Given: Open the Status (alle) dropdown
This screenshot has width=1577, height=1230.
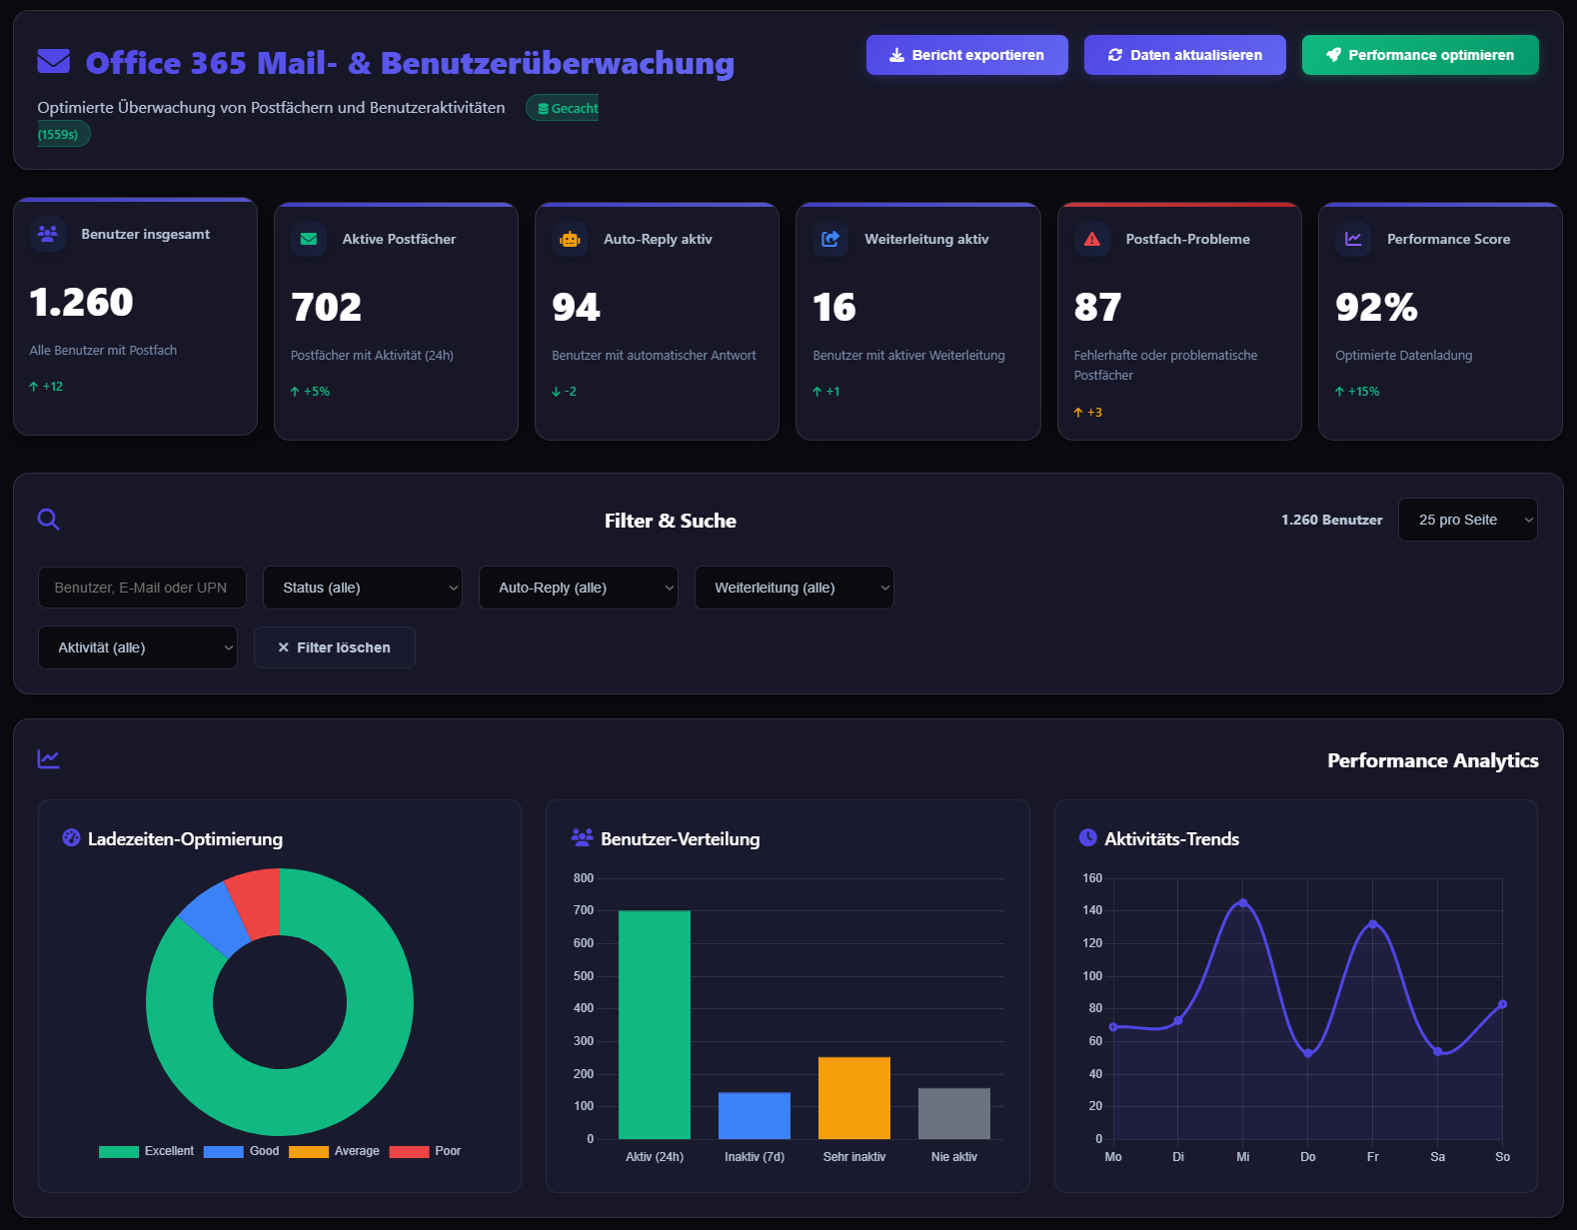Looking at the screenshot, I should [362, 588].
